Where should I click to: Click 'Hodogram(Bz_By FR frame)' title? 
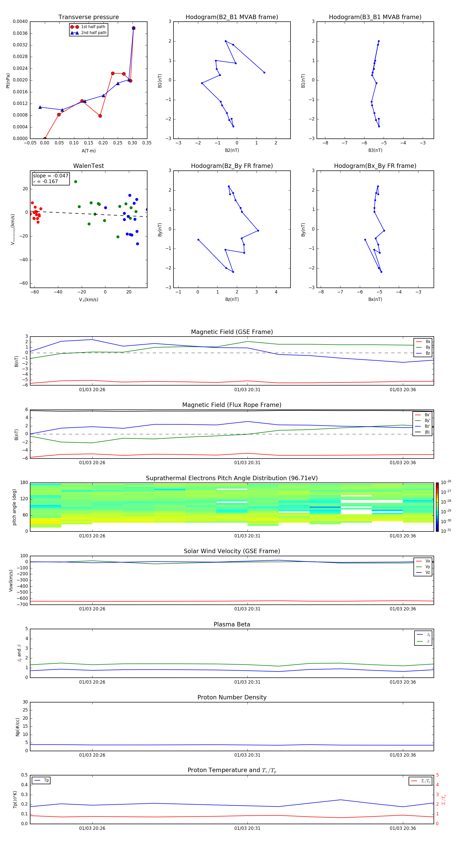click(232, 166)
